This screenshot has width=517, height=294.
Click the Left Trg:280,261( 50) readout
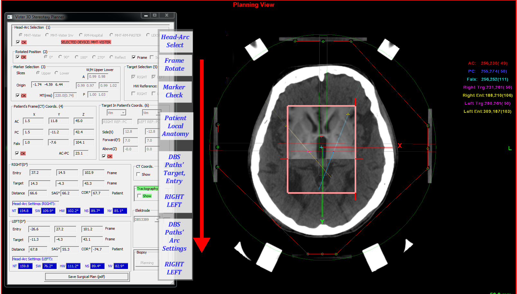point(487,103)
